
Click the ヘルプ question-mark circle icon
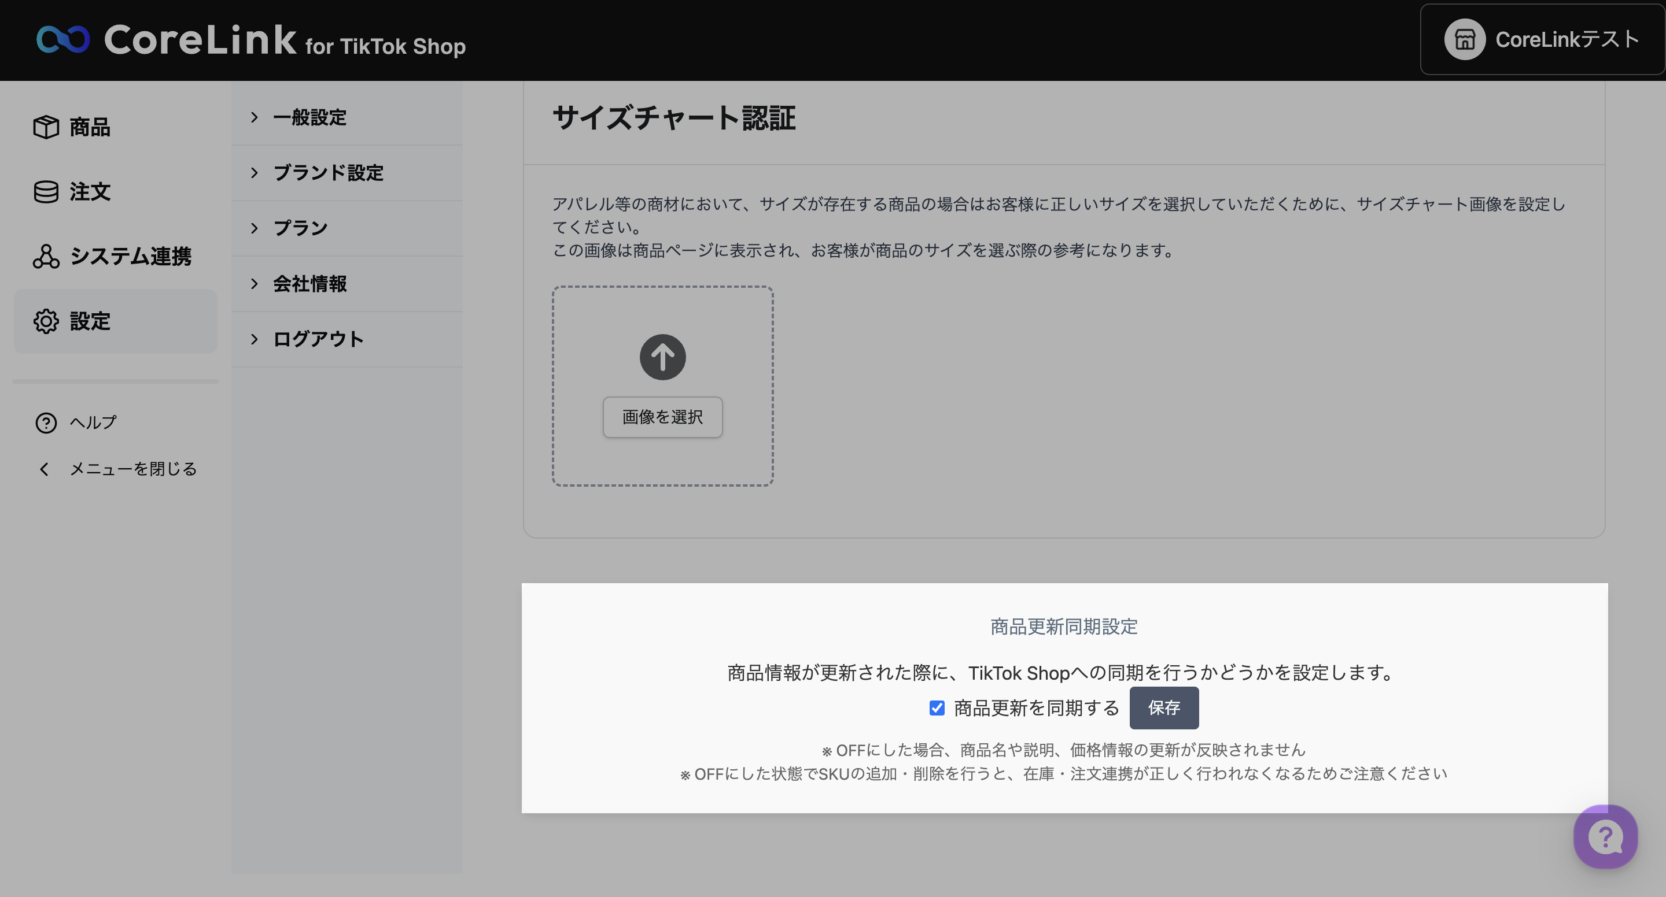pyautogui.click(x=46, y=422)
